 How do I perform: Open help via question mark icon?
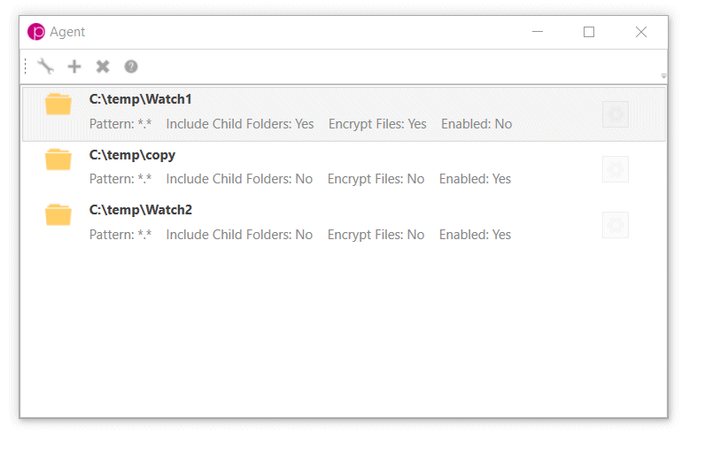tap(131, 66)
